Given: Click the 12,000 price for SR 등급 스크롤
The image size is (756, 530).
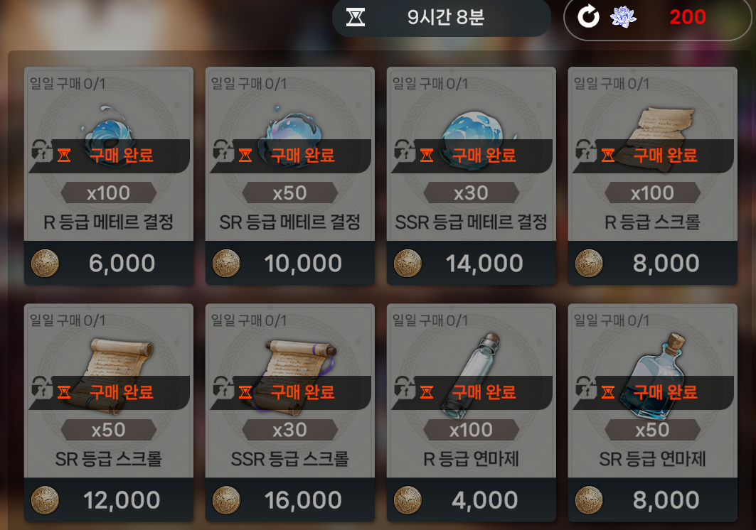Looking at the screenshot, I should pyautogui.click(x=122, y=500).
